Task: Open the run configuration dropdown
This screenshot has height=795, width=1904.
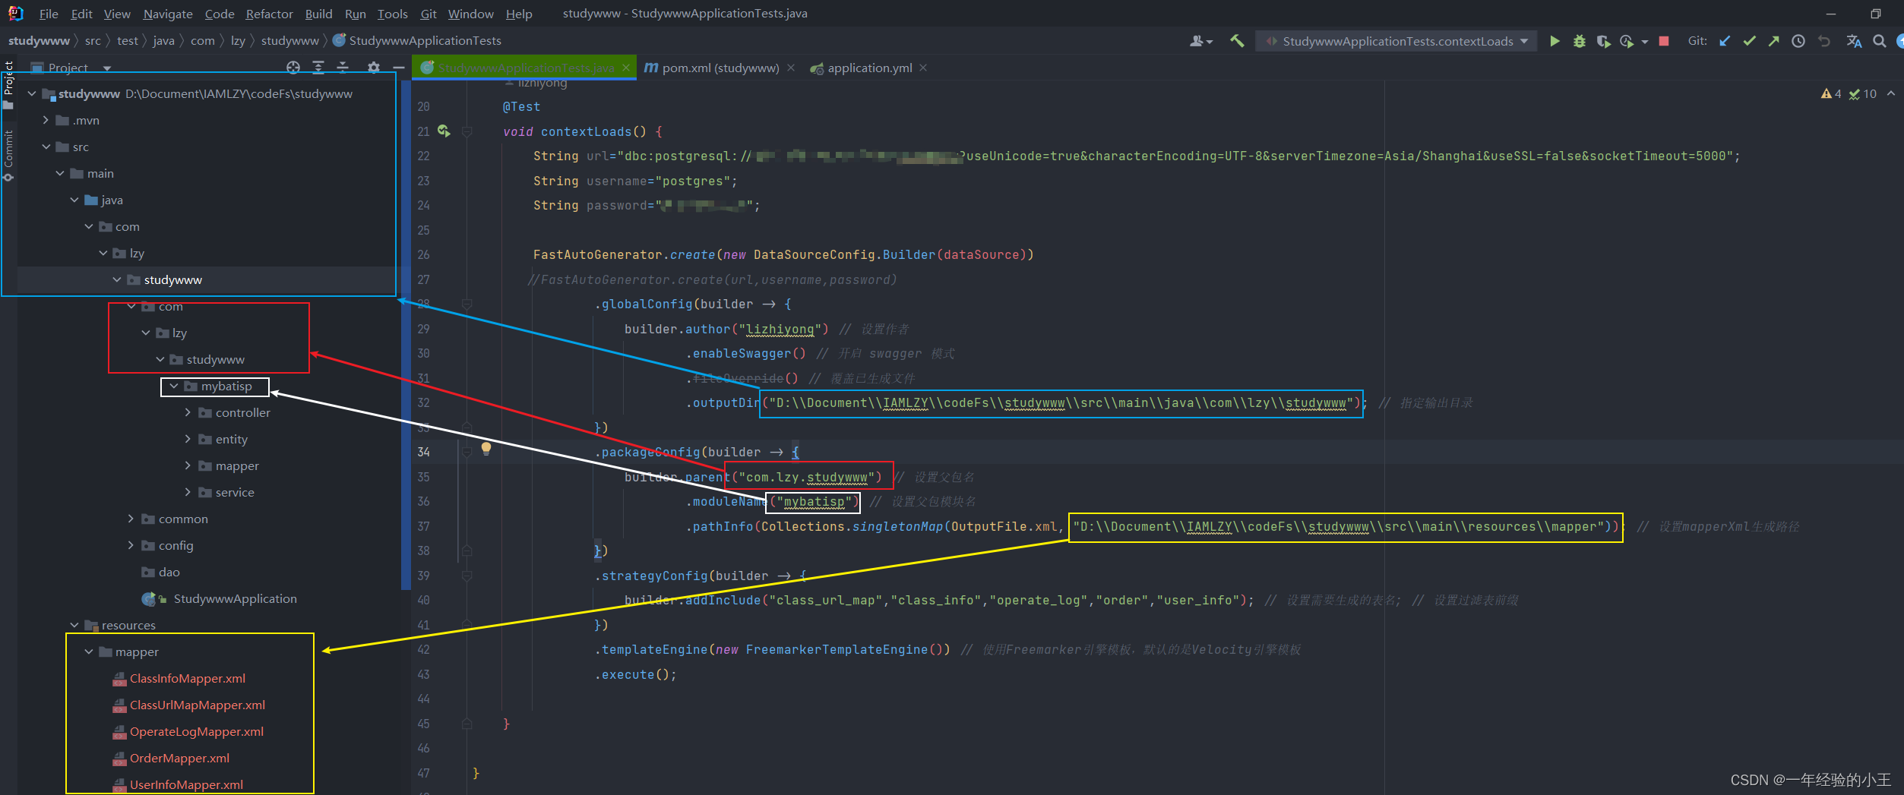Action: tap(1396, 41)
